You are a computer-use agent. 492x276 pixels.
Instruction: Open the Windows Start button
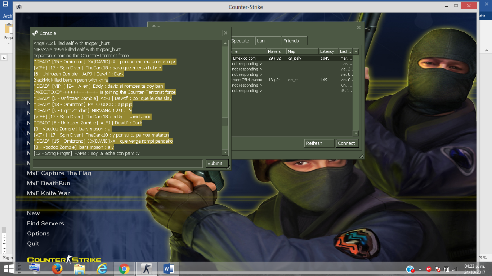8,268
